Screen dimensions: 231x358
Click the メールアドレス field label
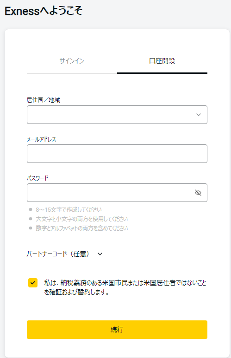(x=41, y=139)
